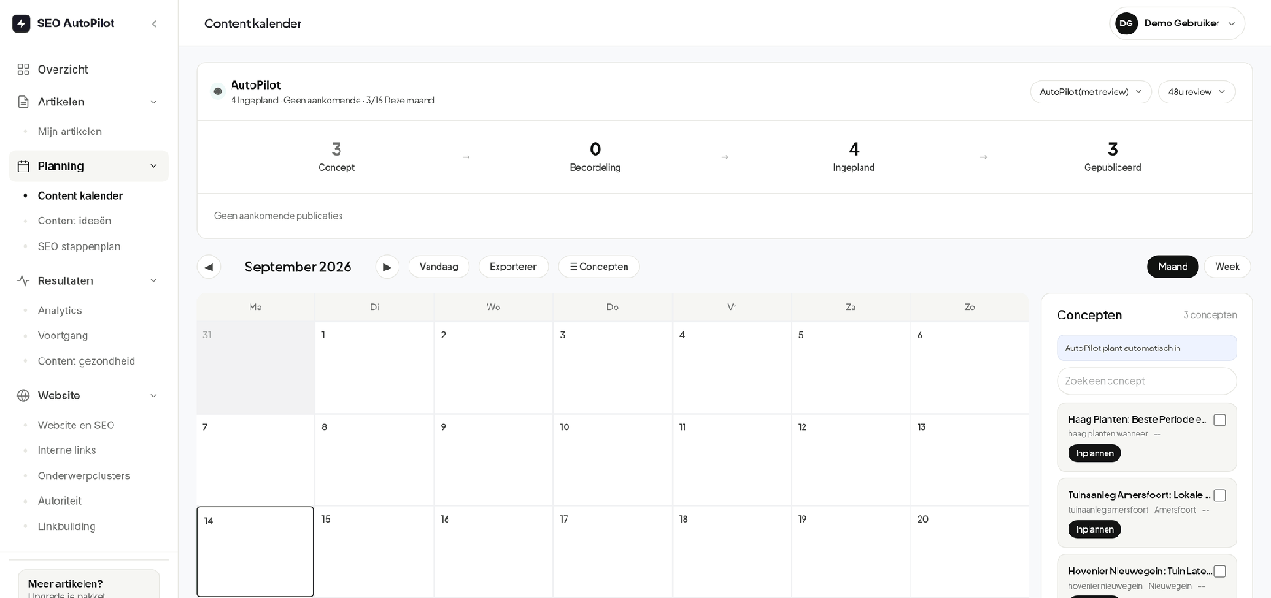Viewport: 1271px width, 598px height.
Task: Select the 1 September calendar cell
Action: (x=374, y=368)
